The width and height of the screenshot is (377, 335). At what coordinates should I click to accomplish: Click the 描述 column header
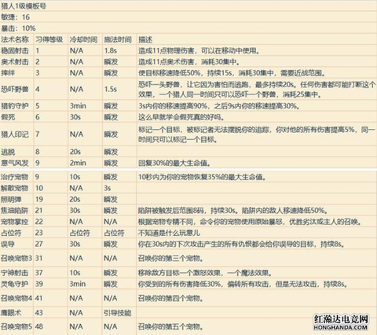[145, 39]
